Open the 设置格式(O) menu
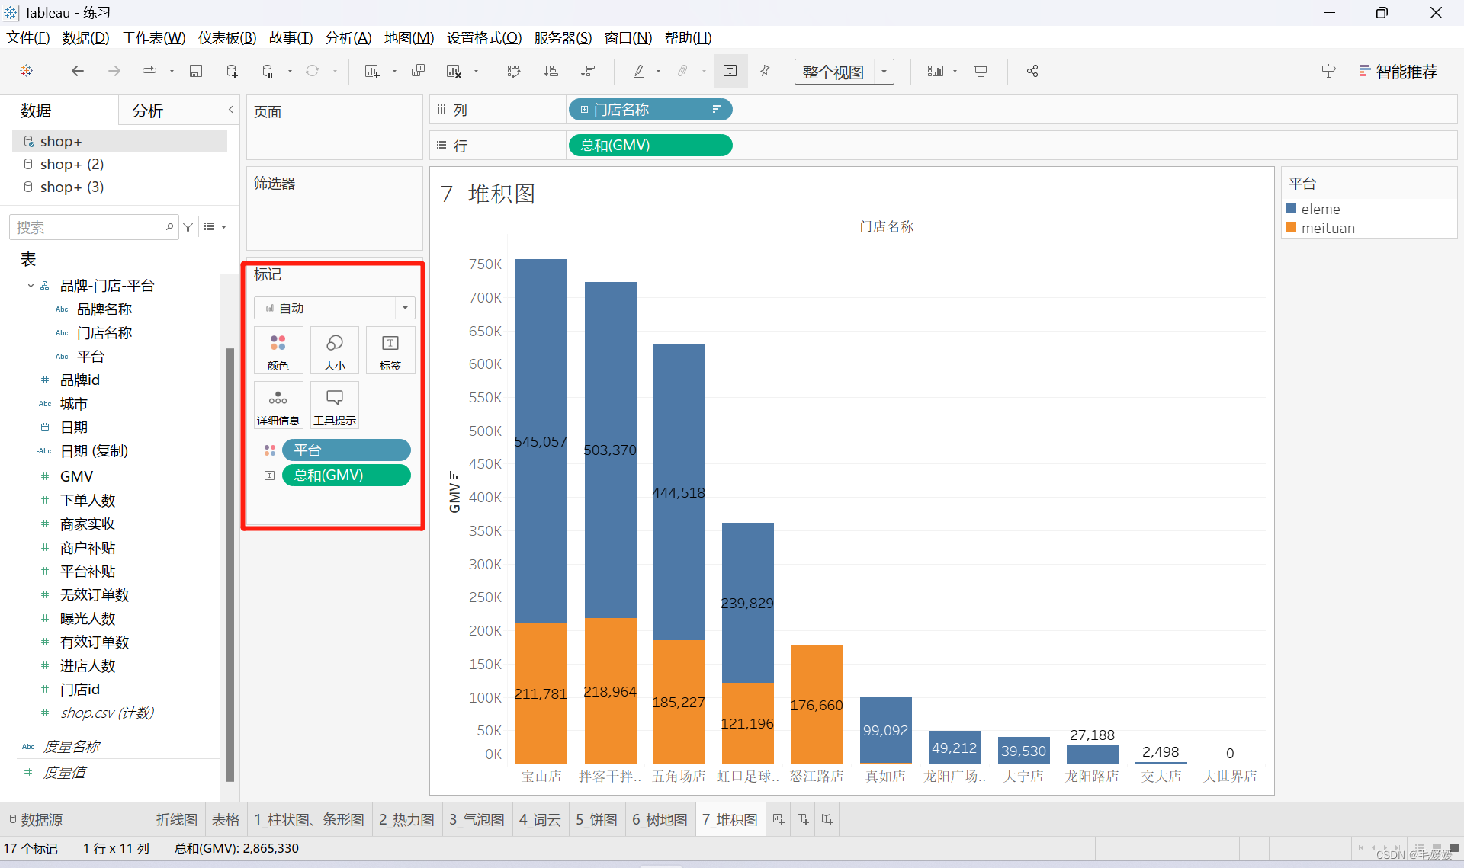Viewport: 1464px width, 868px height. click(x=484, y=37)
